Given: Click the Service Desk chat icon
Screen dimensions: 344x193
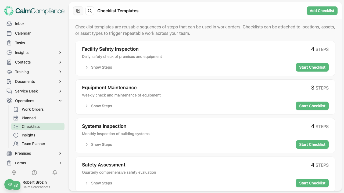Looking at the screenshot, I should click(x=9, y=91).
